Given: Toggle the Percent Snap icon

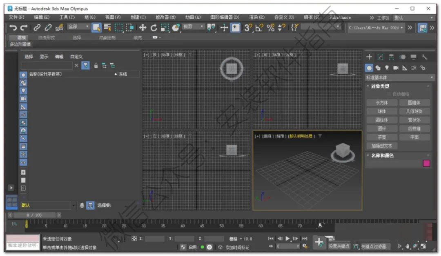Looking at the screenshot, I should tap(271, 27).
